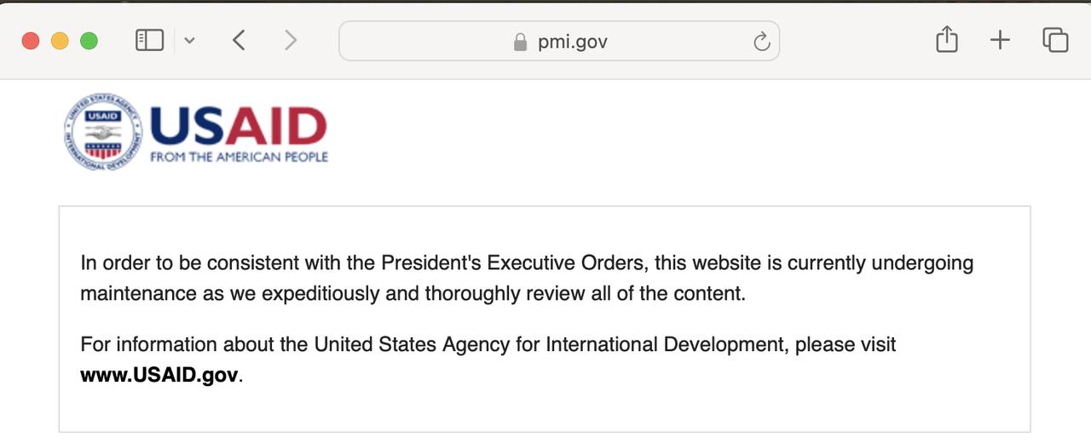The width and height of the screenshot is (1091, 443).
Task: Follow the www.USAID.gov link
Action: point(159,376)
